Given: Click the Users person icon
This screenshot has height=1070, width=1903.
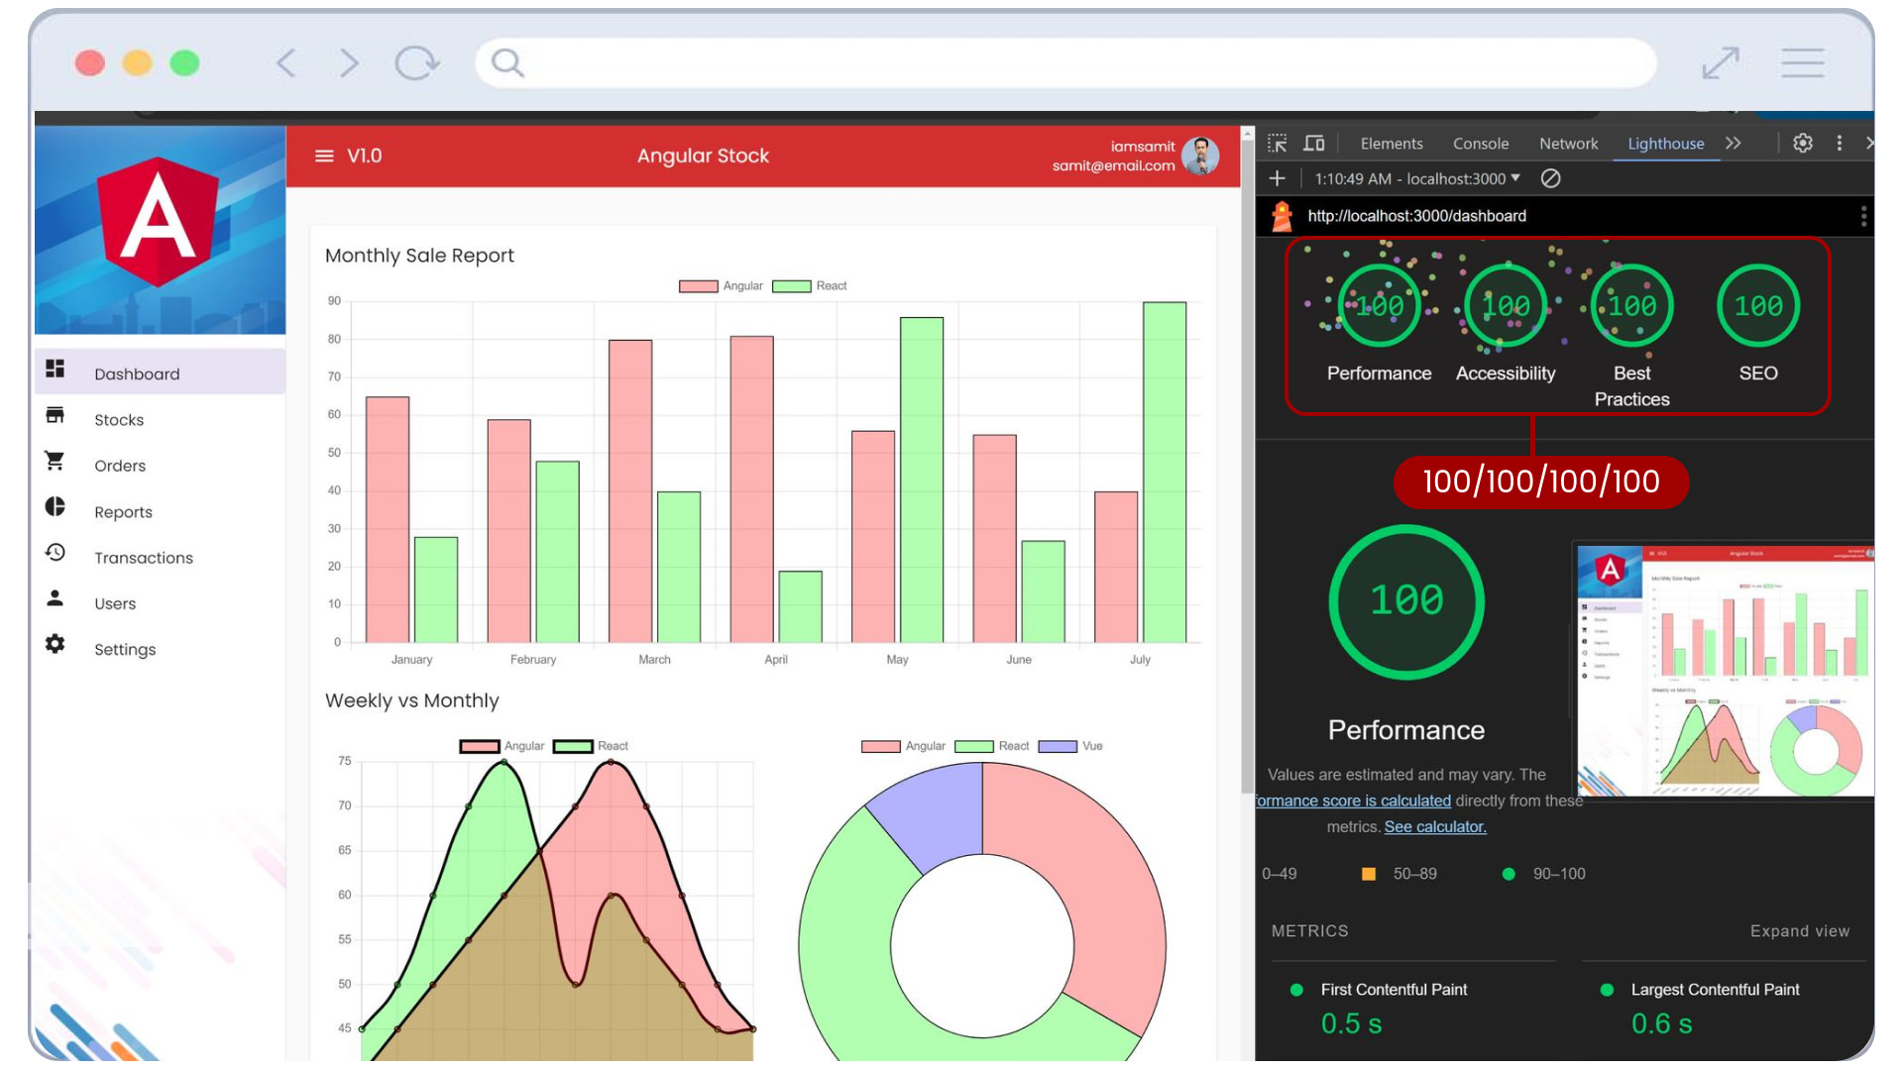Looking at the screenshot, I should [x=56, y=598].
